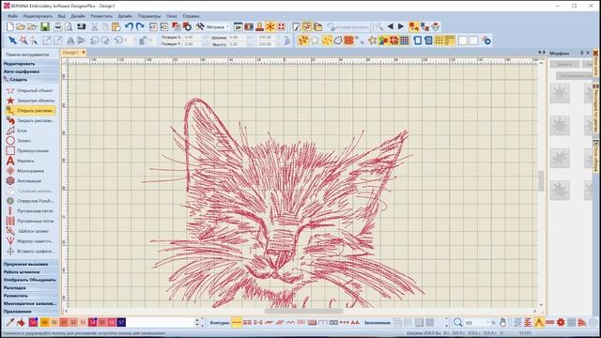Viewport: 601px width, 338px height.
Task: Click the black right triangle arrow
Action: (x=401, y=26)
